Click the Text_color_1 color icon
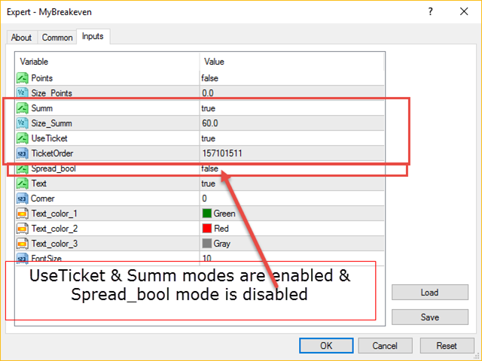The width and height of the screenshot is (482, 361). (23, 214)
